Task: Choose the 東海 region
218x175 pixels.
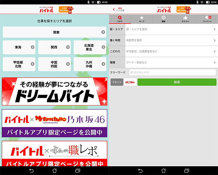Action: tap(19, 47)
